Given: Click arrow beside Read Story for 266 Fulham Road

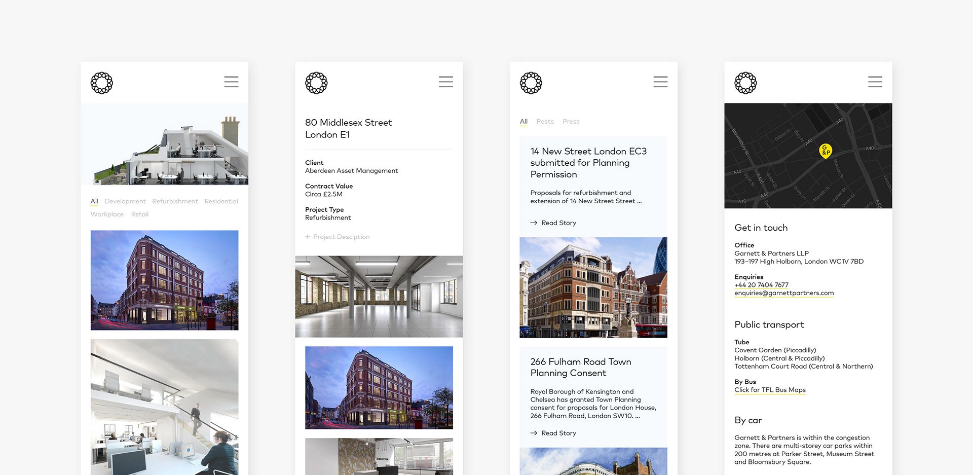Looking at the screenshot, I should click(x=534, y=433).
